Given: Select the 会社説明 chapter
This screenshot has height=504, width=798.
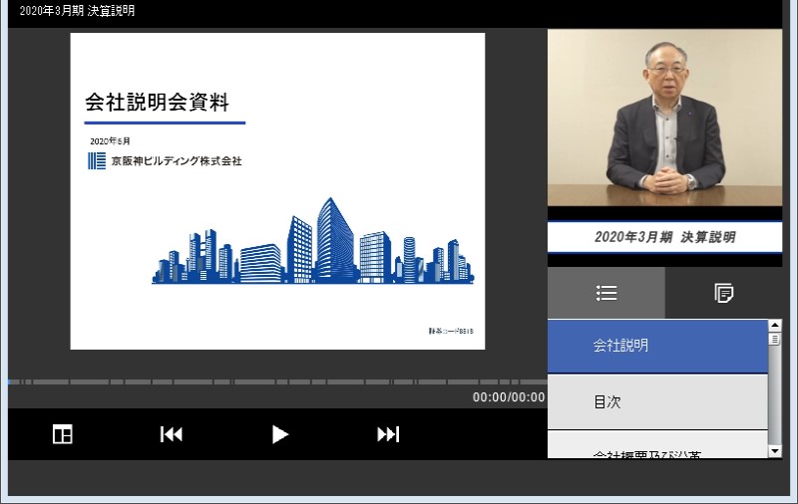Looking at the screenshot, I should (657, 346).
